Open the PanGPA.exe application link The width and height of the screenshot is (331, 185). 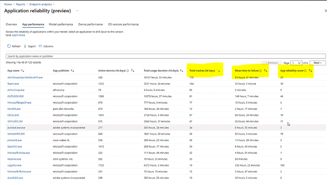tap(14, 109)
